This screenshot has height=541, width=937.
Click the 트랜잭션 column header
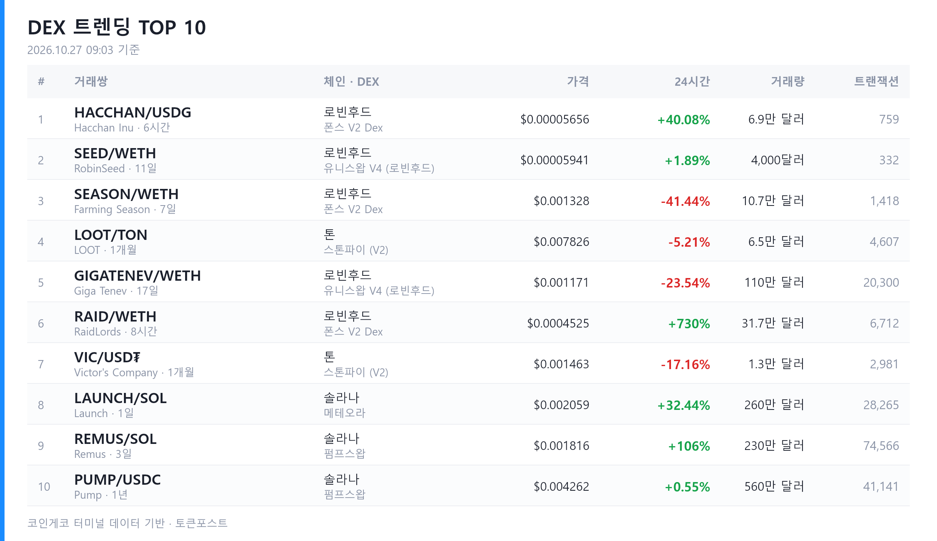pyautogui.click(x=877, y=81)
